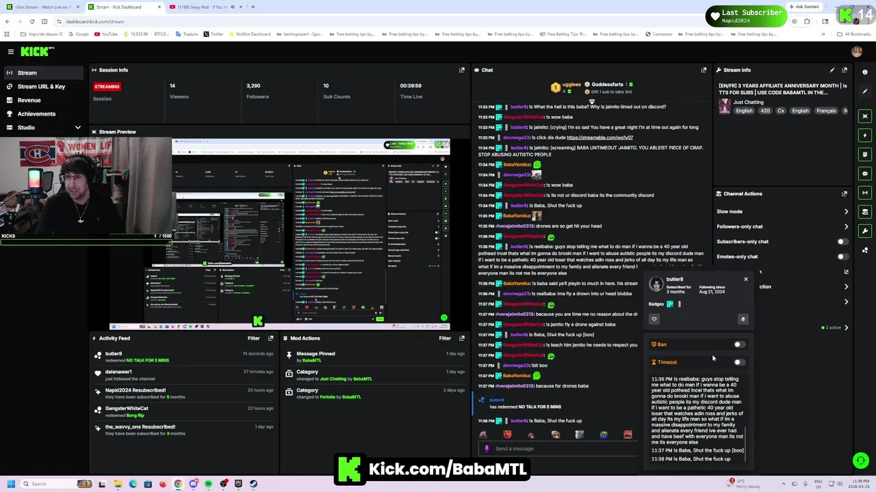
Task: Click butler8 username on user card
Action: [x=675, y=279]
